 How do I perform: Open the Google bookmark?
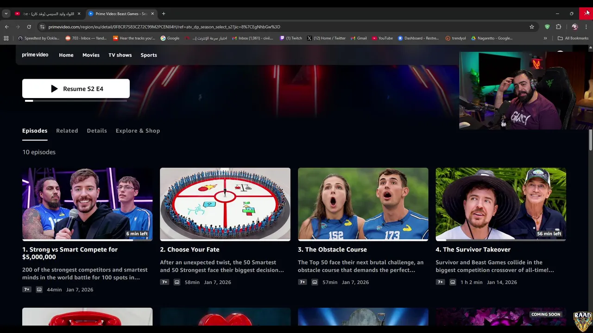pos(170,38)
